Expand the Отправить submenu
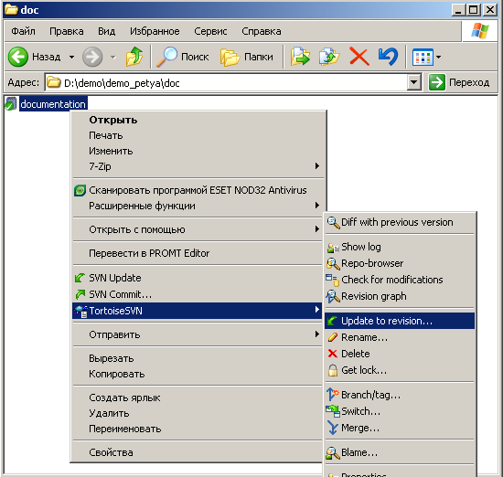503x477 pixels. (317, 334)
